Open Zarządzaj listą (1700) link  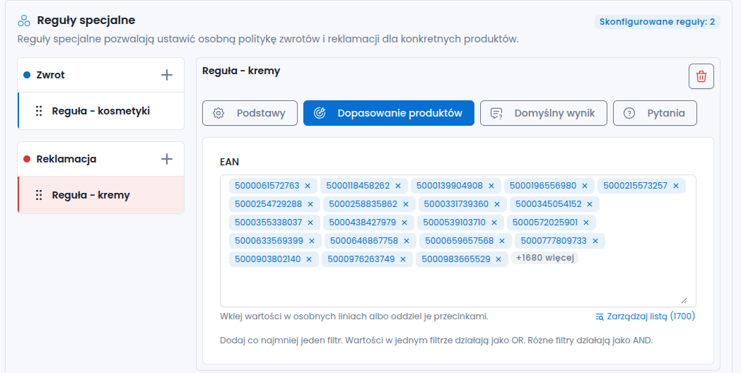pyautogui.click(x=645, y=316)
